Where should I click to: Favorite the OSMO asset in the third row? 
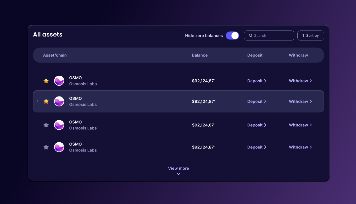tap(46, 125)
